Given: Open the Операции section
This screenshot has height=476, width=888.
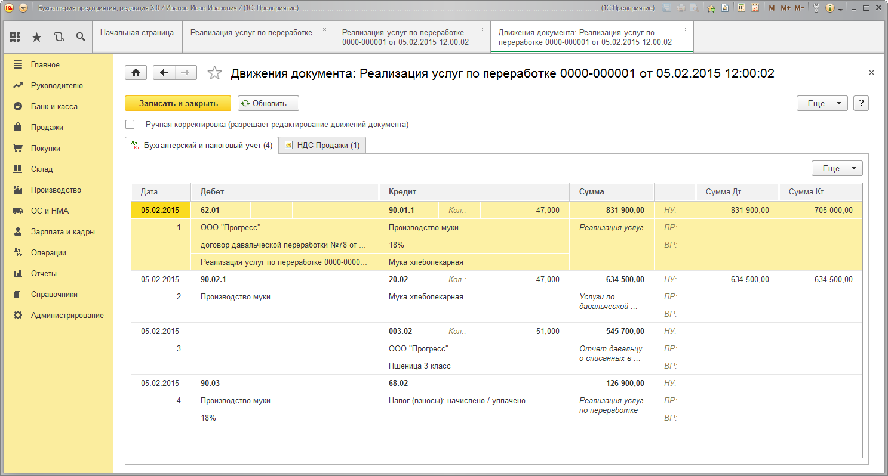Looking at the screenshot, I should [x=57, y=252].
